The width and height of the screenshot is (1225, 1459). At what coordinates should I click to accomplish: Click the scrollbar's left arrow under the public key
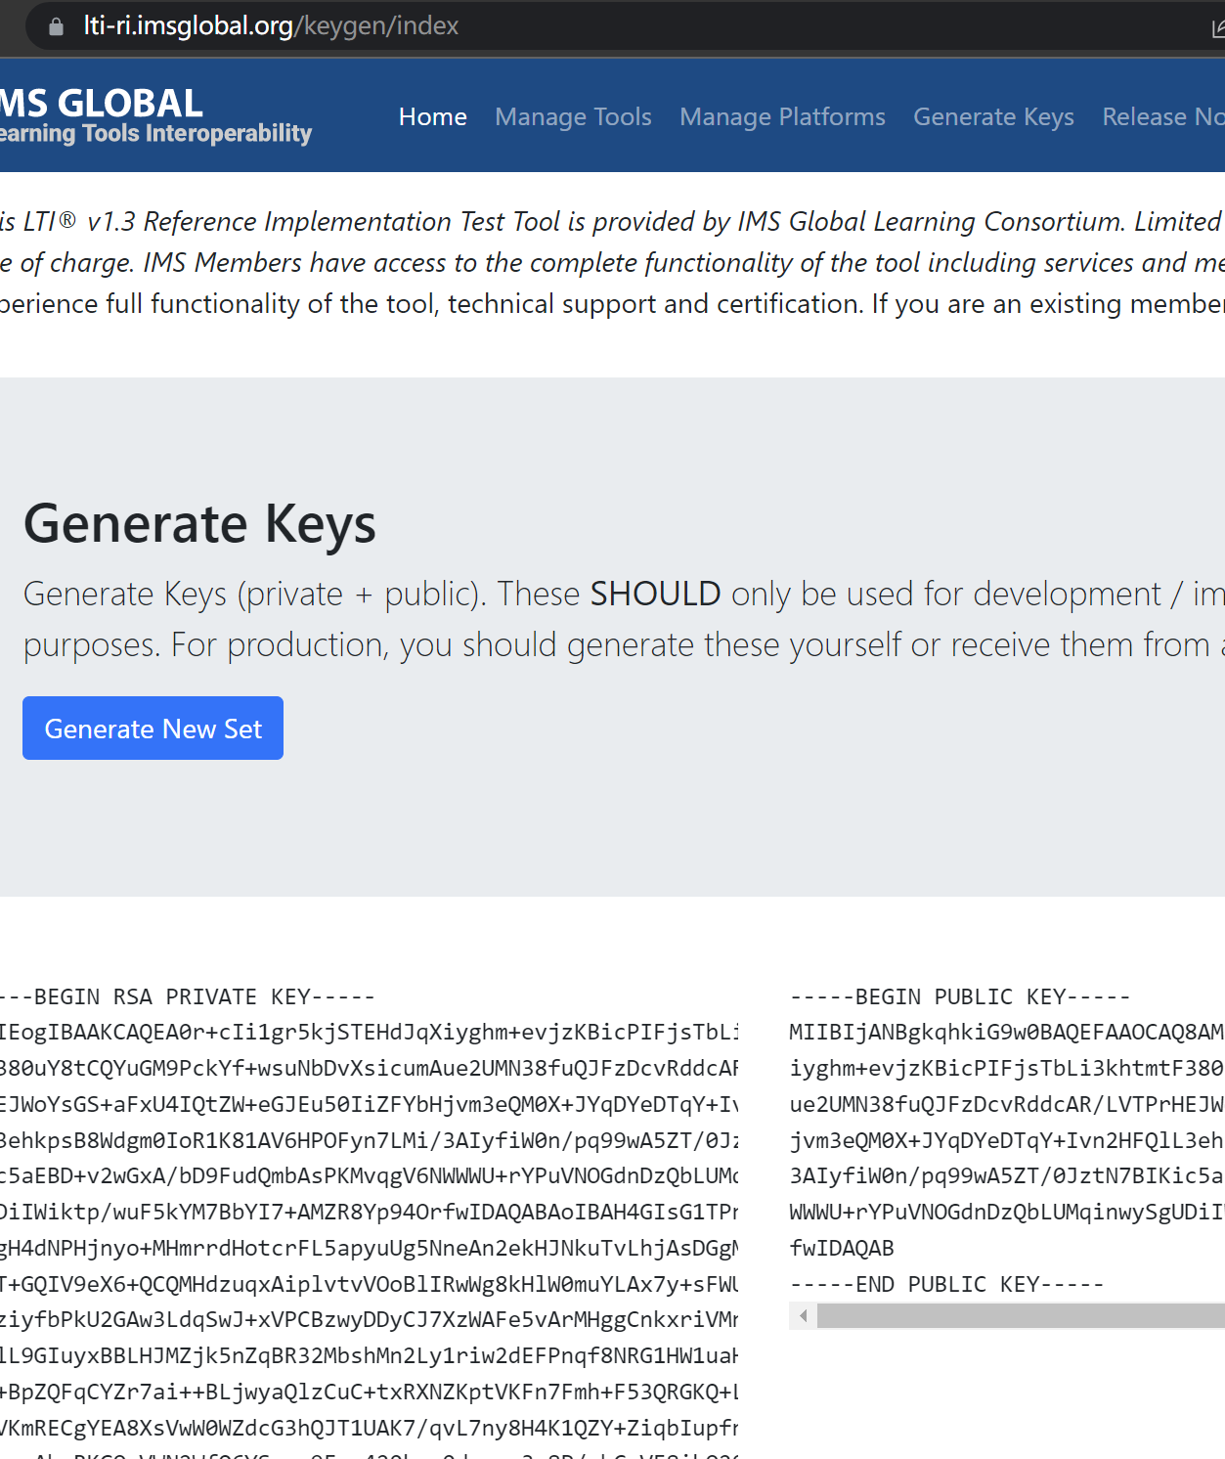802,1316
